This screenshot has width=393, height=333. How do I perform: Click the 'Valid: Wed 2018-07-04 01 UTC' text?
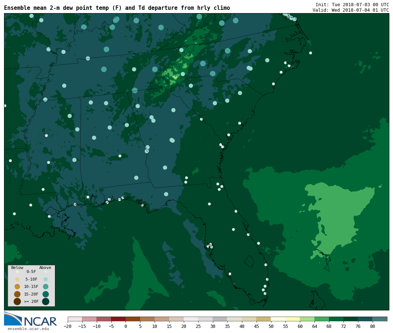click(350, 10)
